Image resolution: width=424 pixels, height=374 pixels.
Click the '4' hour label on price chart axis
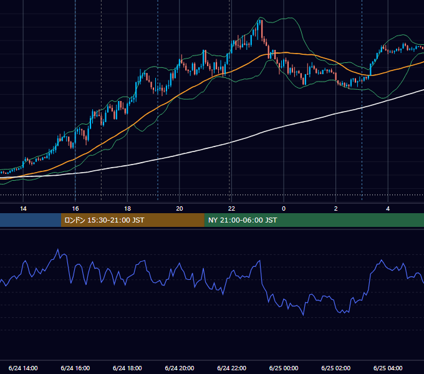(x=388, y=209)
